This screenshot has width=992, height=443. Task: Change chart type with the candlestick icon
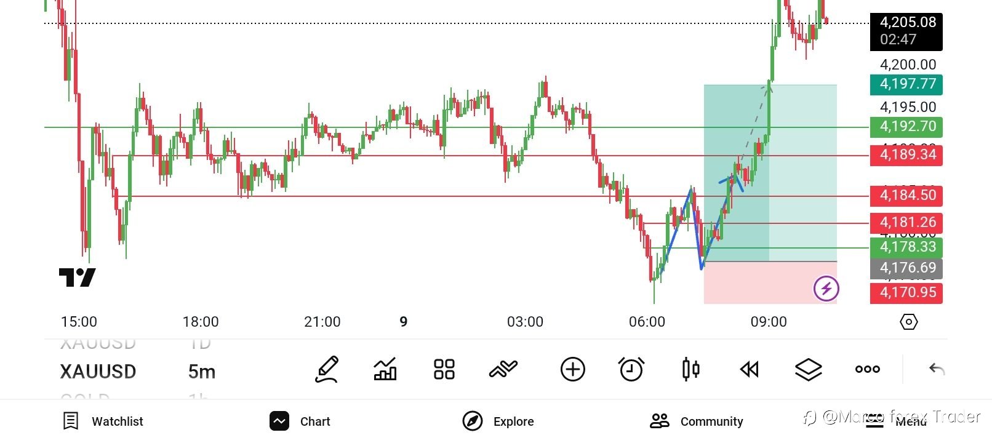point(690,369)
